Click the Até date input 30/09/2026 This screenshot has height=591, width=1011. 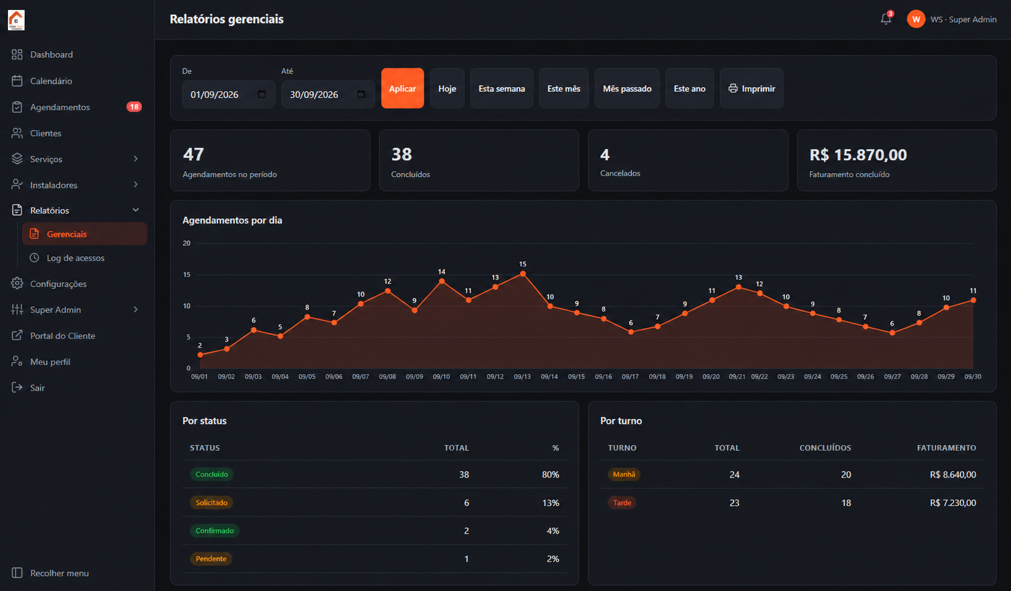328,94
